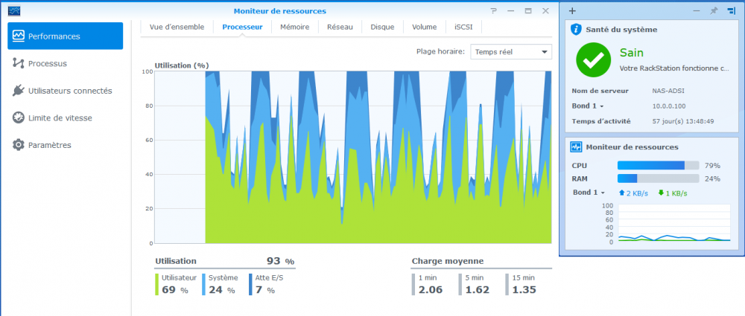The width and height of the screenshot is (745, 316).
Task: Switch to the Mémoire tab
Action: coord(294,27)
